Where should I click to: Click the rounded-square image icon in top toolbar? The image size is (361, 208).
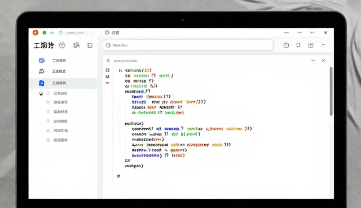286,45
